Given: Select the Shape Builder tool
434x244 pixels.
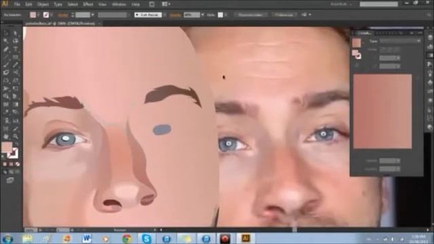Looking at the screenshot, I should coord(6,96).
